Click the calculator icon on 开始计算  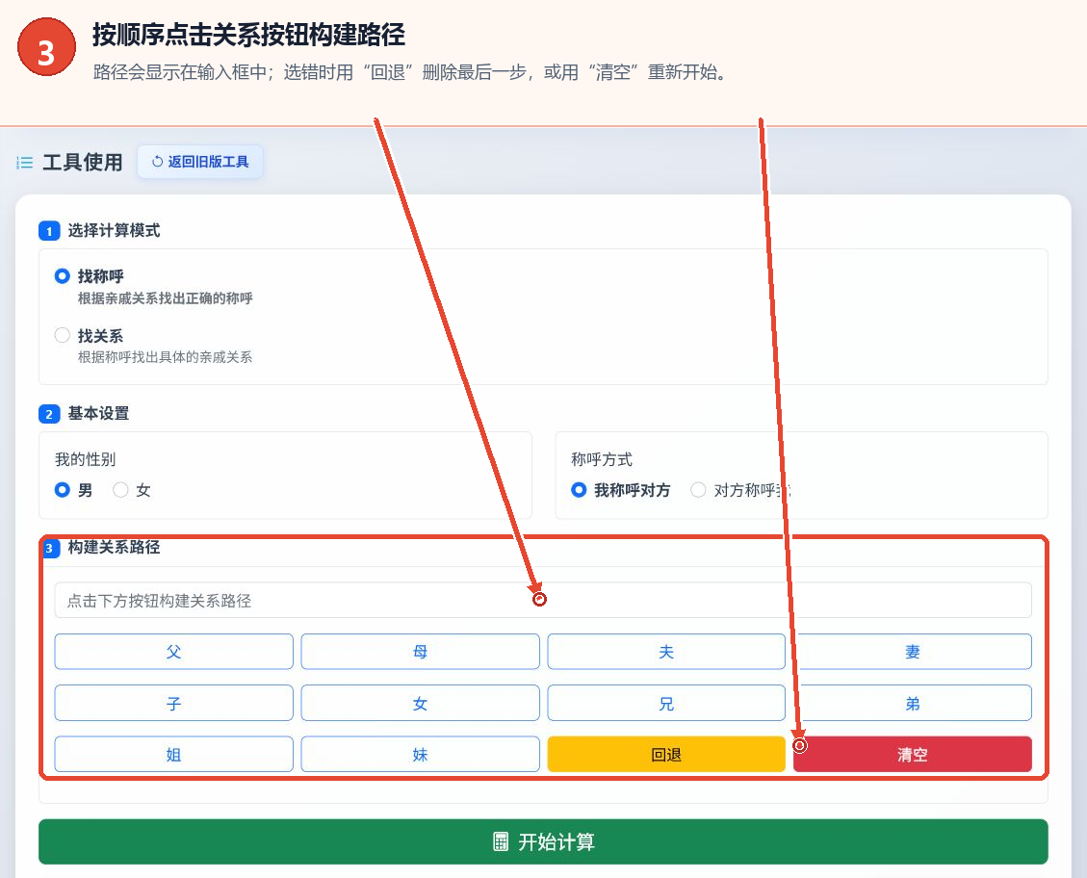click(x=501, y=841)
